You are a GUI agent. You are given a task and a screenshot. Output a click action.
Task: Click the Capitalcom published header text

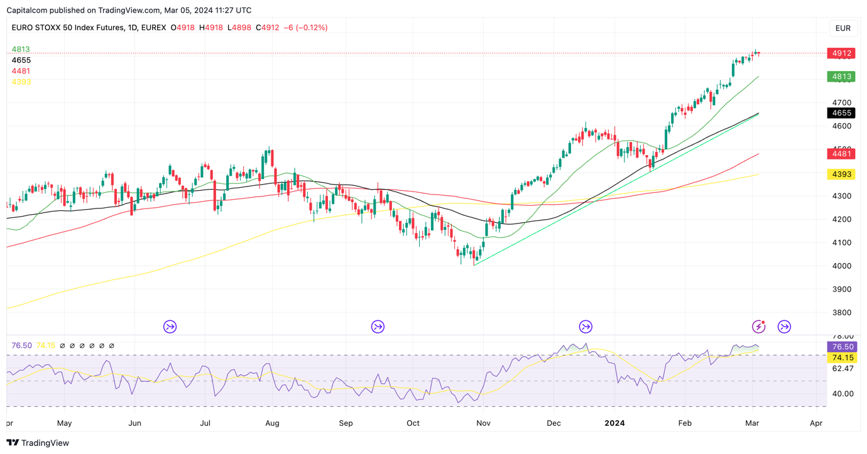point(129,10)
